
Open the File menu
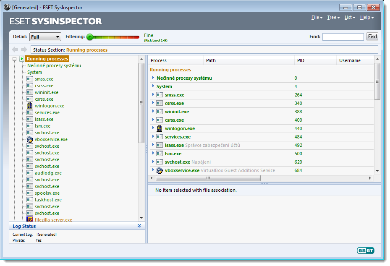[317, 17]
